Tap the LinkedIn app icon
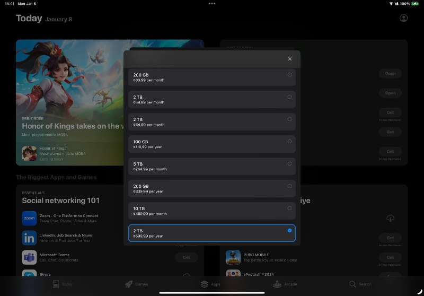Viewport: 424px width, 296px height. (x=29, y=238)
